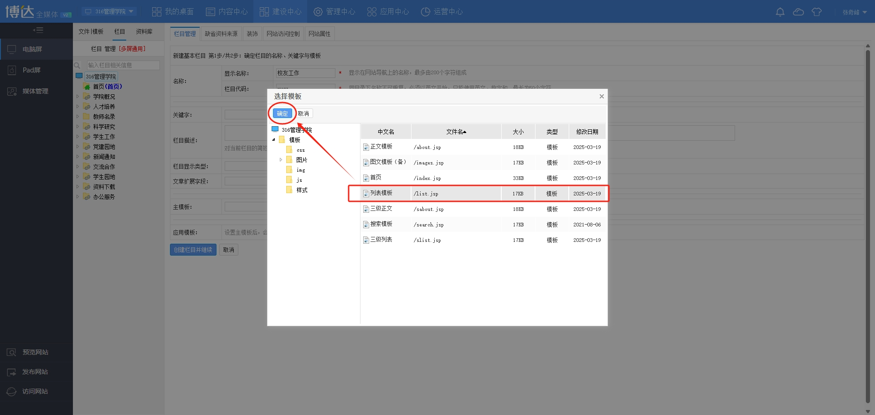
Task: Switch to the 缺省资料来源 tab
Action: tap(221, 34)
